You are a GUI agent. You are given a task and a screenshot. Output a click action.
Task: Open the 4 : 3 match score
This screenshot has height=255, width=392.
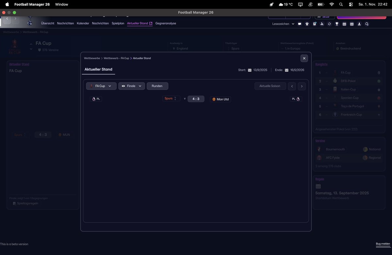pos(196,99)
